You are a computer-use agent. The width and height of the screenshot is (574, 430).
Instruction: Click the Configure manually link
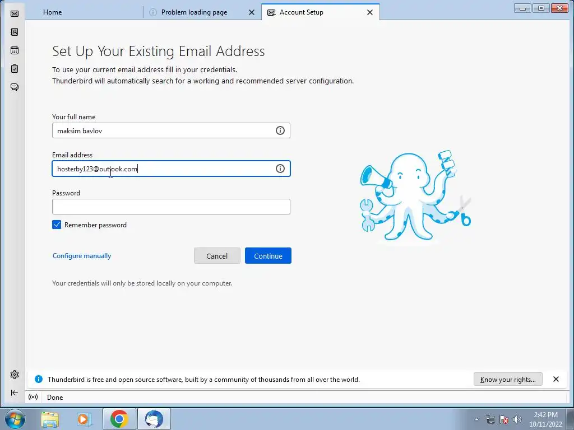coord(82,255)
